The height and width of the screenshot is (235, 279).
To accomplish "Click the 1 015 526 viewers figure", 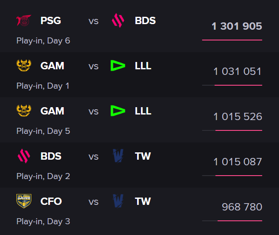I will (238, 117).
